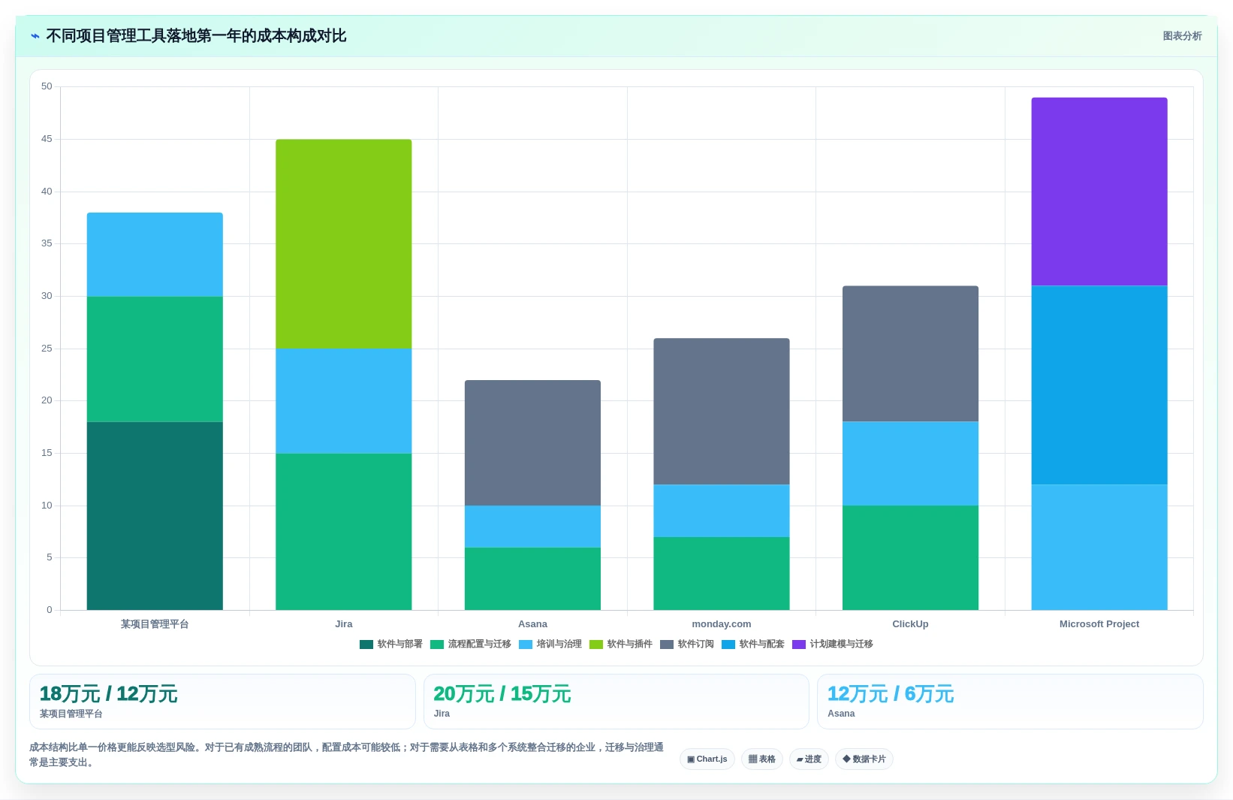The height and width of the screenshot is (800, 1233).
Task: Click the green middle segment of 某项目管理平台 bar
Action: (x=155, y=359)
